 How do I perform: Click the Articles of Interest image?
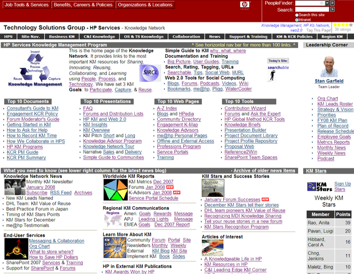pyautogui.click(x=212, y=247)
